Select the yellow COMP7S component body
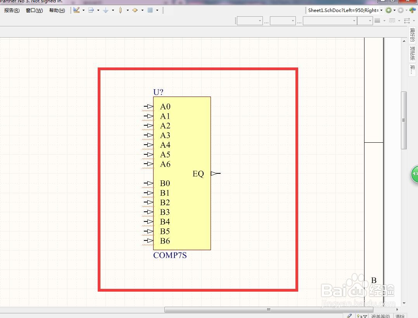 (182, 173)
